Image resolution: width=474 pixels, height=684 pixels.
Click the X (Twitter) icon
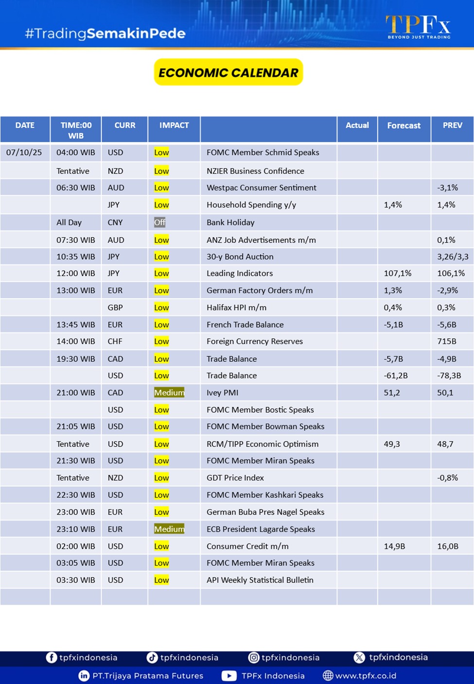359,657
